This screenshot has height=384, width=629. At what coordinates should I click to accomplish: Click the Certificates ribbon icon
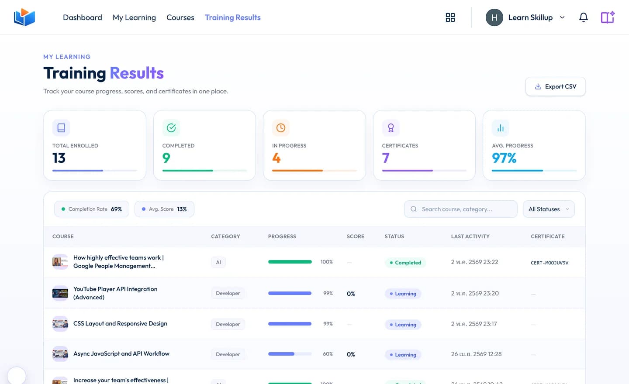click(391, 128)
